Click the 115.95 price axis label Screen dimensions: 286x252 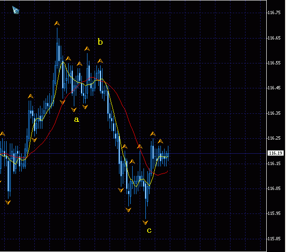click(274, 213)
